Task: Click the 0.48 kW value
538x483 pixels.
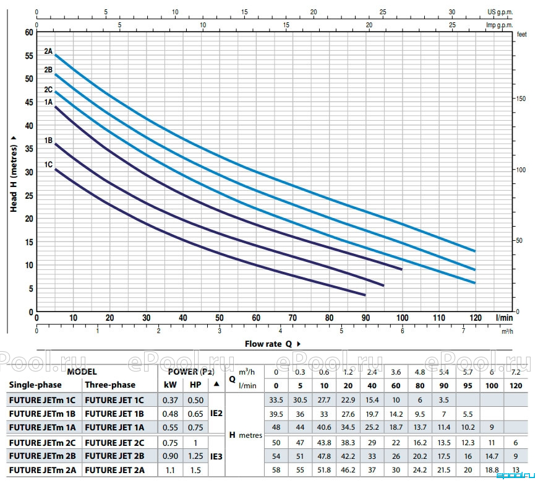Action: (x=170, y=414)
